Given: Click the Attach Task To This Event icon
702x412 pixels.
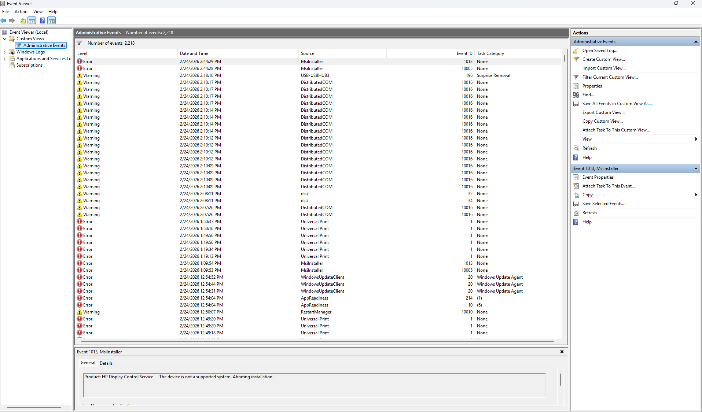Looking at the screenshot, I should [x=576, y=186].
